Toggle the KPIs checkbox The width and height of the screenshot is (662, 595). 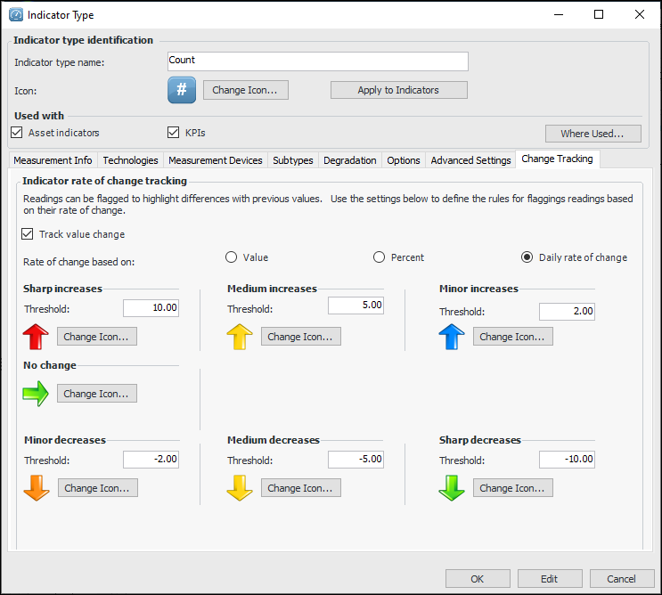[x=174, y=133]
